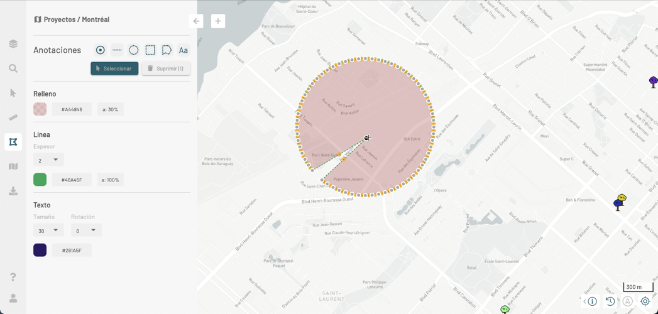Open the history clock icon
658x314 pixels.
pyautogui.click(x=610, y=301)
